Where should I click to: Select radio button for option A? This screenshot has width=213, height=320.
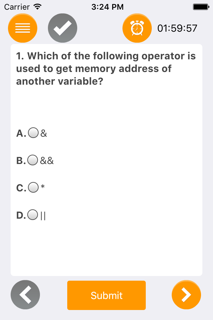(x=33, y=133)
